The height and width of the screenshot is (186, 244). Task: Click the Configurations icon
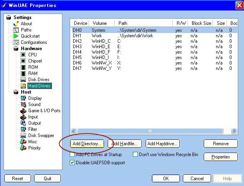pyautogui.click(x=16, y=42)
